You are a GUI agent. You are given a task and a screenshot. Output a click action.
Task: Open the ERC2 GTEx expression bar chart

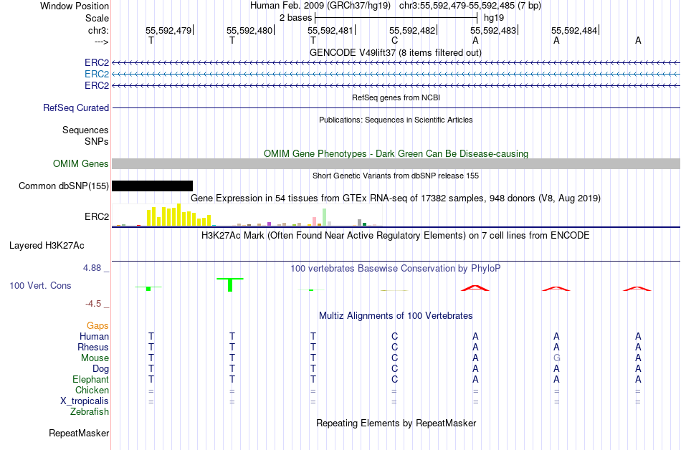[x=247, y=215]
